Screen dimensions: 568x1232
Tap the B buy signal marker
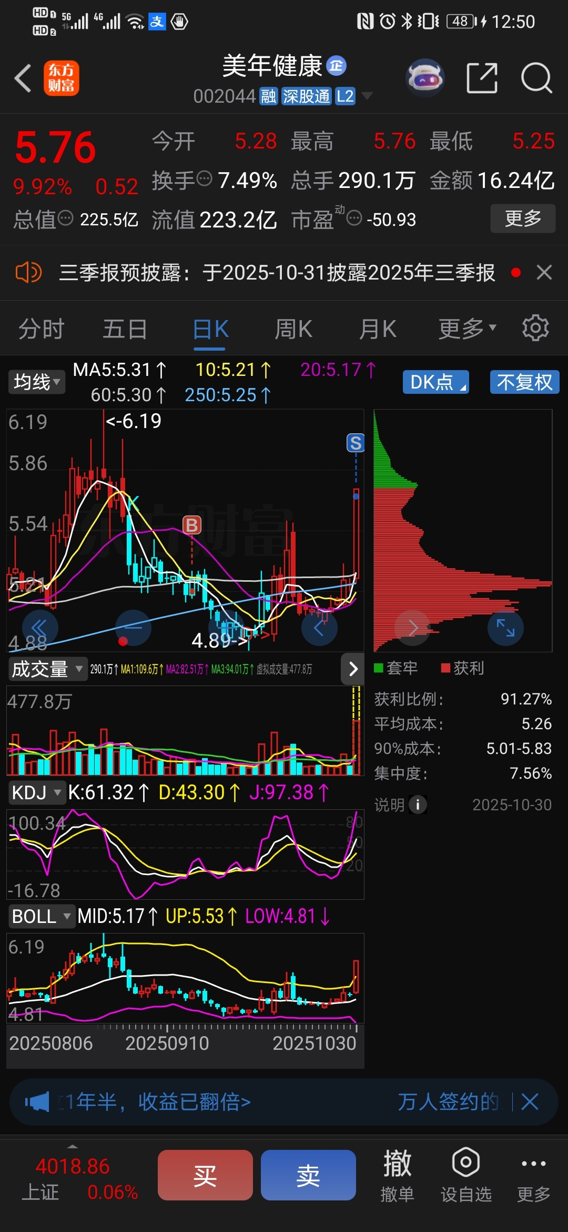coord(192,525)
